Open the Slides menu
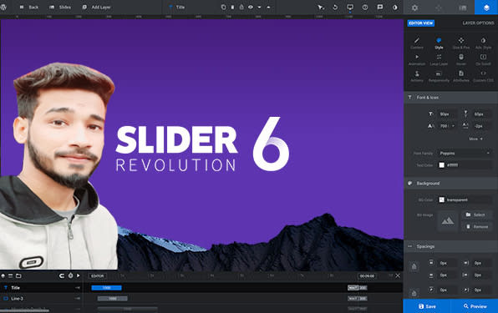Screen dimensions: 498x313 point(60,7)
